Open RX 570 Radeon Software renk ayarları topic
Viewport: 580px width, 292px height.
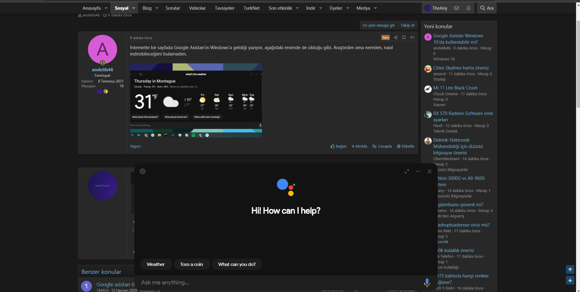(463, 116)
